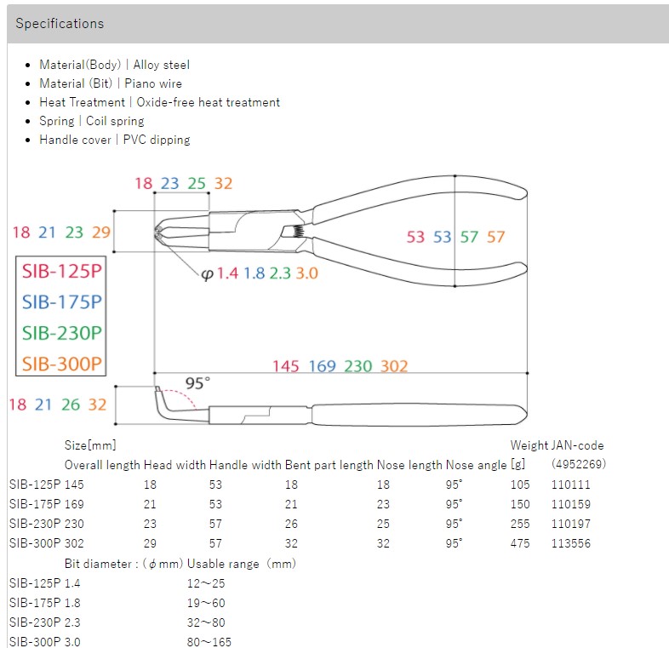Click the 'Nose angle' column header
669x648 pixels.
(x=476, y=465)
